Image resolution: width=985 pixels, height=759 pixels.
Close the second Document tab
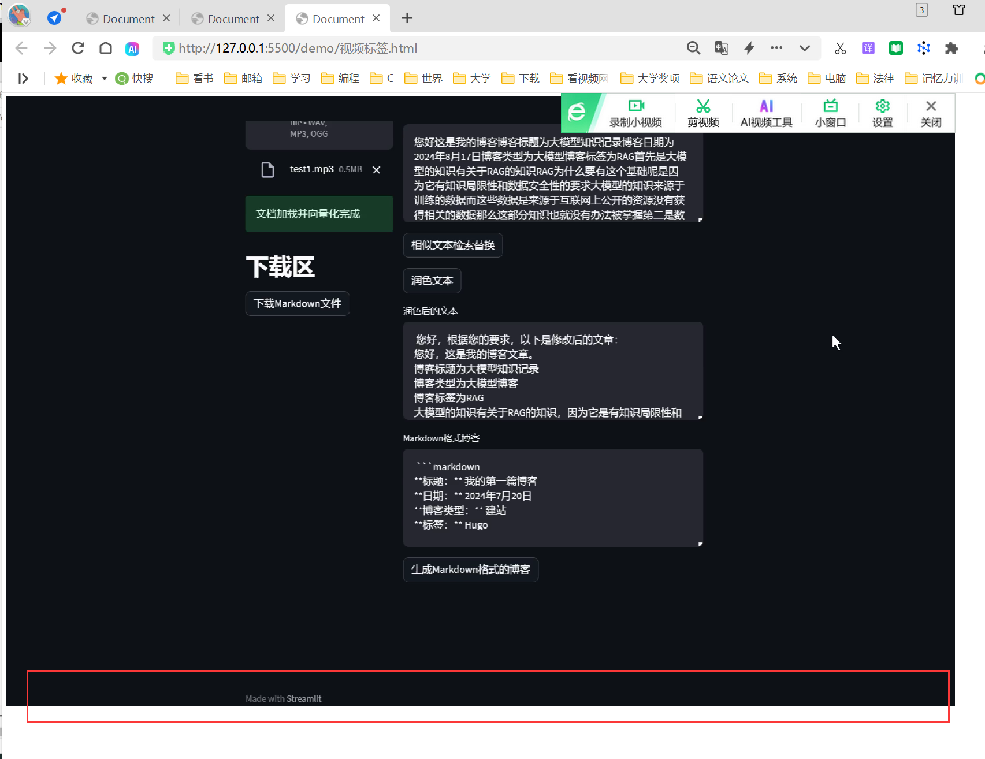(x=271, y=18)
